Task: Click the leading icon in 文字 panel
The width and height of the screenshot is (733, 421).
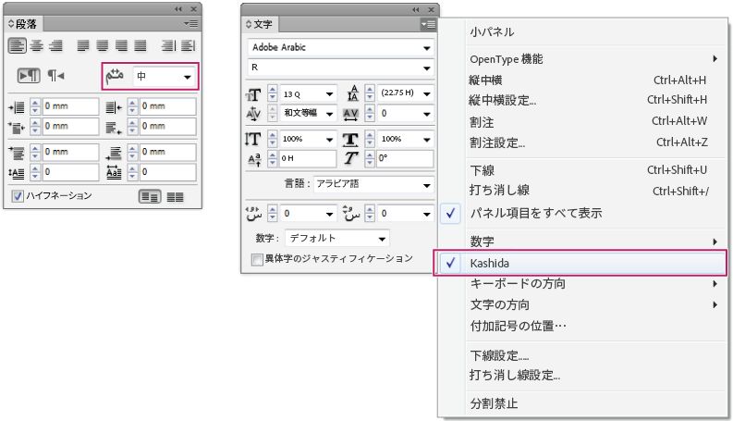Action: pyautogui.click(x=353, y=93)
